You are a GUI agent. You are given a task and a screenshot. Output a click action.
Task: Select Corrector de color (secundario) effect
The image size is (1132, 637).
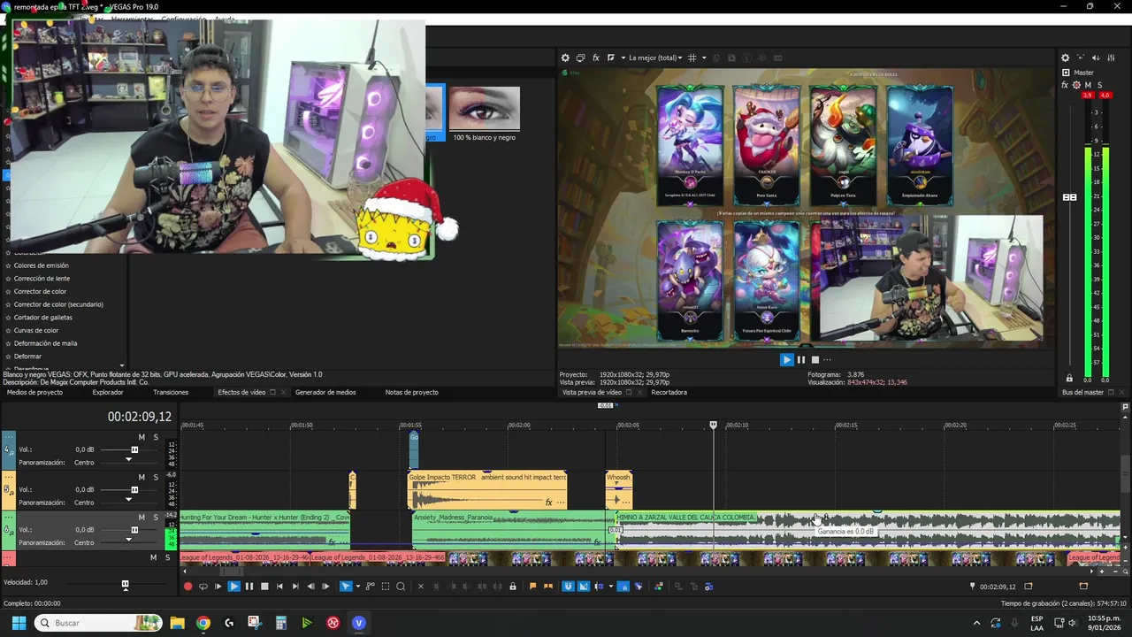(x=58, y=304)
